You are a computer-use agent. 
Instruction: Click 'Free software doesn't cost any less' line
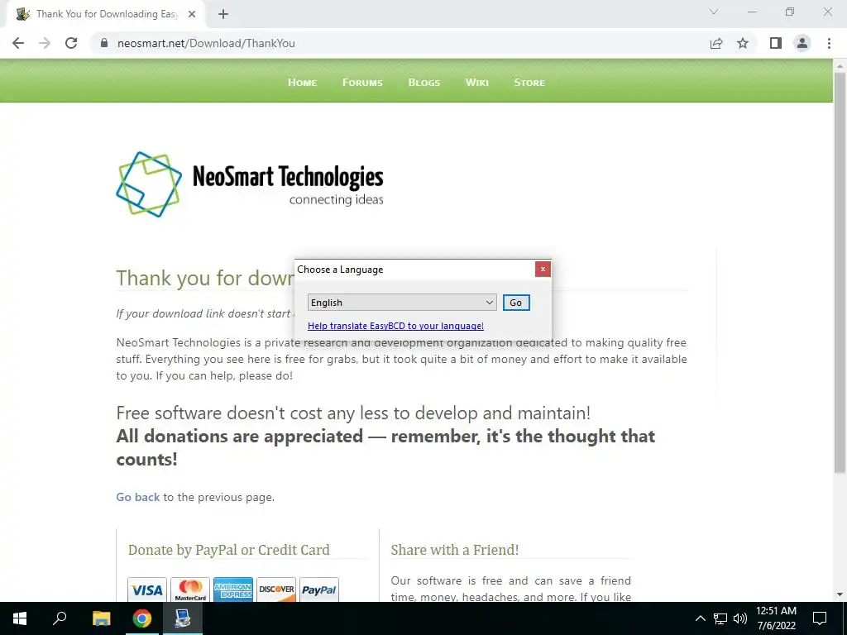click(x=353, y=413)
